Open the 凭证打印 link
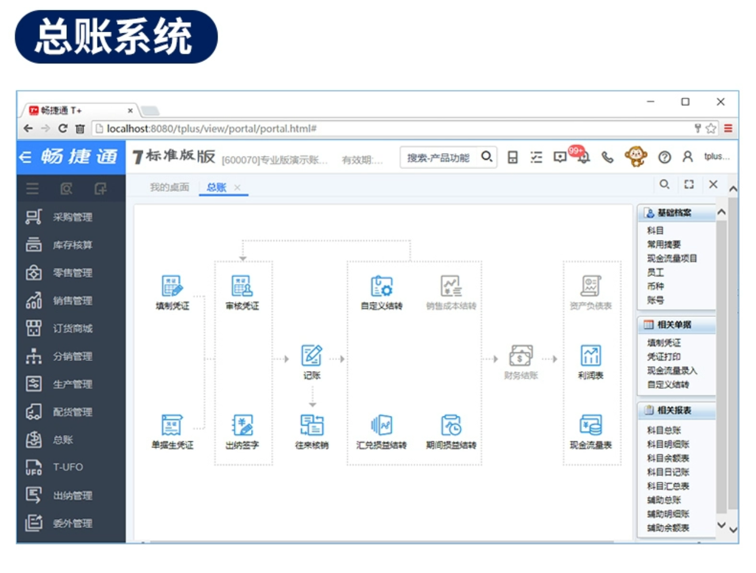Image resolution: width=756 pixels, height=573 pixels. point(664,357)
